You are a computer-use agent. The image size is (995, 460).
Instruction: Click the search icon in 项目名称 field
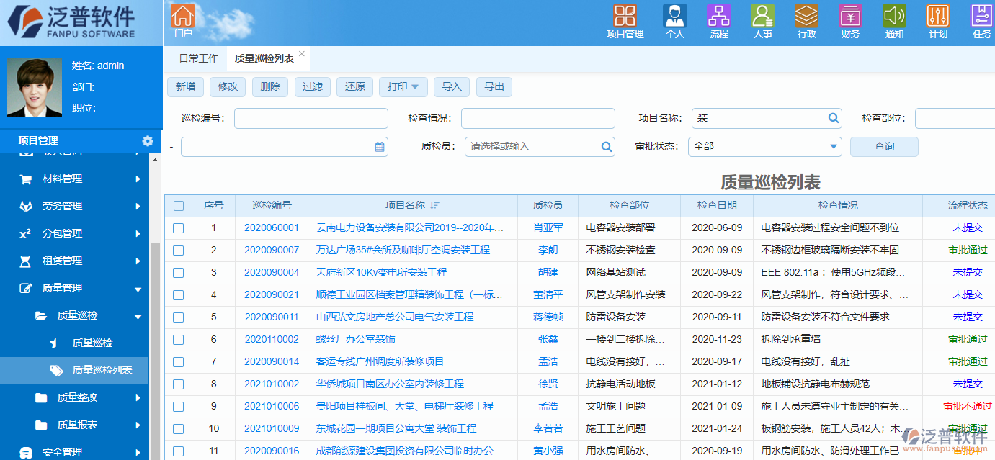[834, 118]
